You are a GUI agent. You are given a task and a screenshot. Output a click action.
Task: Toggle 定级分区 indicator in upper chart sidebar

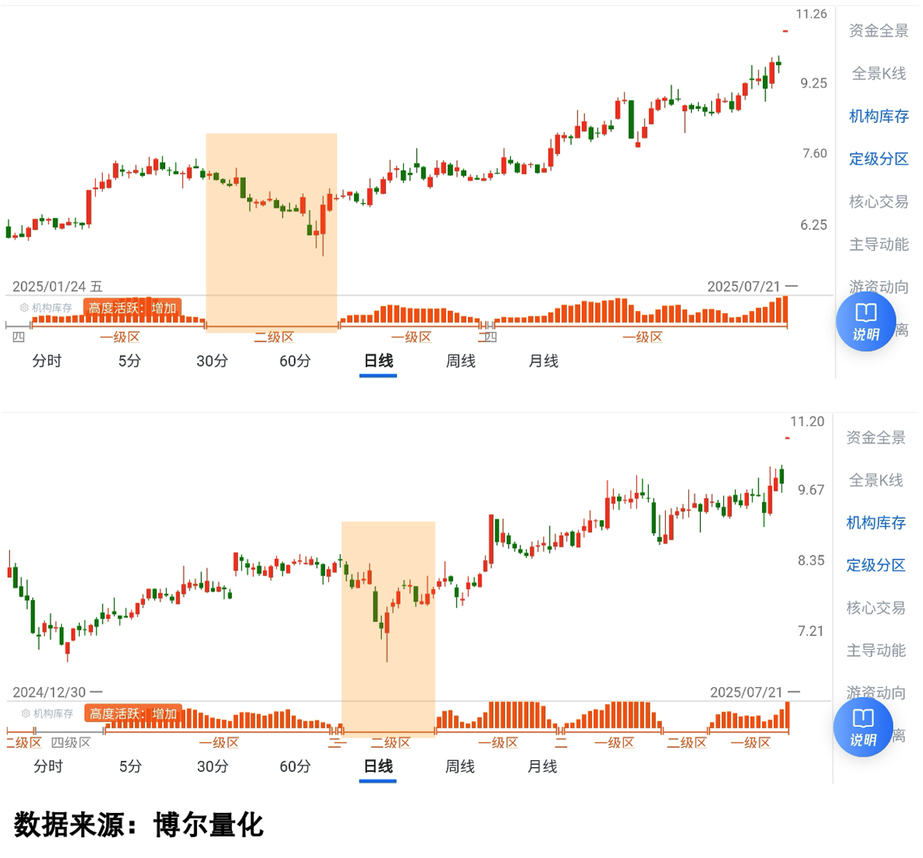879,159
